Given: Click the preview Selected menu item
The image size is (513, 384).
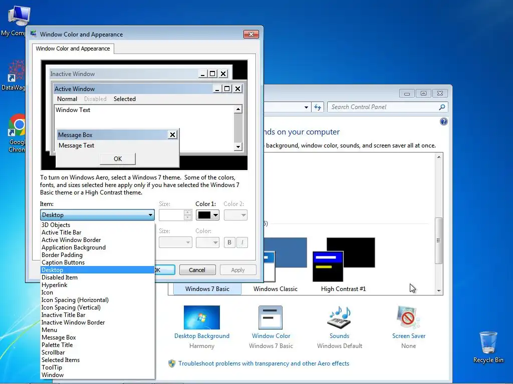Looking at the screenshot, I should (124, 99).
